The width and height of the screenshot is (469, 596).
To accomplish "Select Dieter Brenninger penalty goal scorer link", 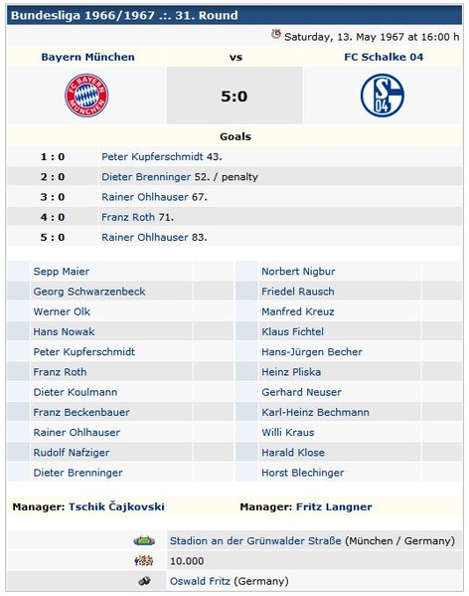I will [x=146, y=177].
